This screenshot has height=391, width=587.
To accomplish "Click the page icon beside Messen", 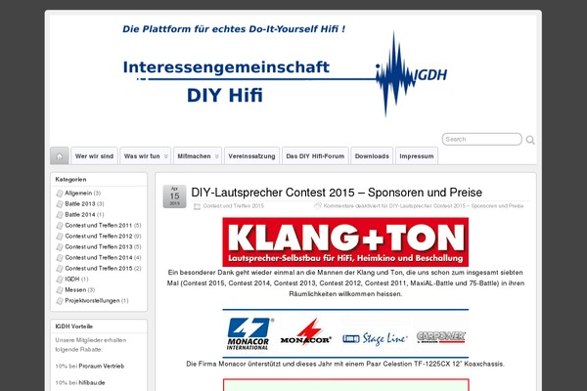I will coord(60,290).
